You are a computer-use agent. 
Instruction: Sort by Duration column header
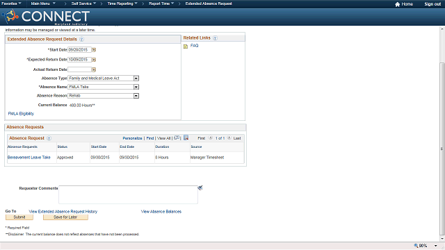point(162,147)
